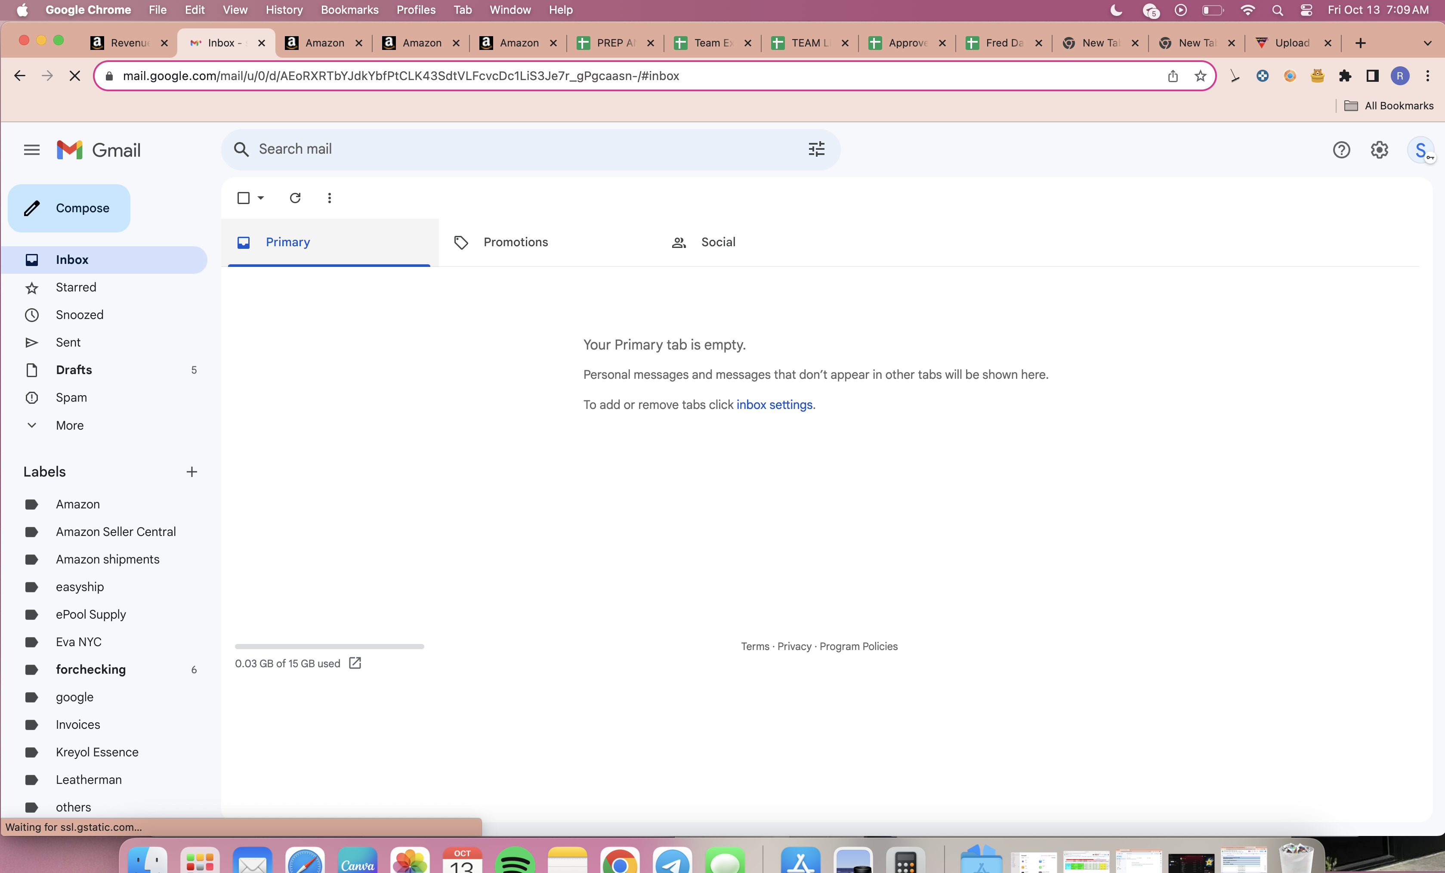Close the Revenue browser tab
This screenshot has height=873, width=1445.
point(164,43)
